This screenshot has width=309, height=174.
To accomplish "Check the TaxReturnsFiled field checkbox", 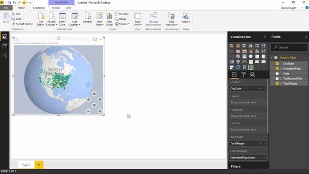I will (x=277, y=78).
